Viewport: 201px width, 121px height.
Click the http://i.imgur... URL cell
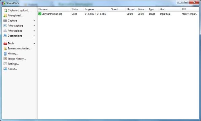[190, 14]
